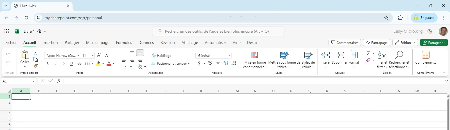450x130 pixels.
Task: Expand Fusionner et centrer dropdown arrow
Action: point(189,64)
